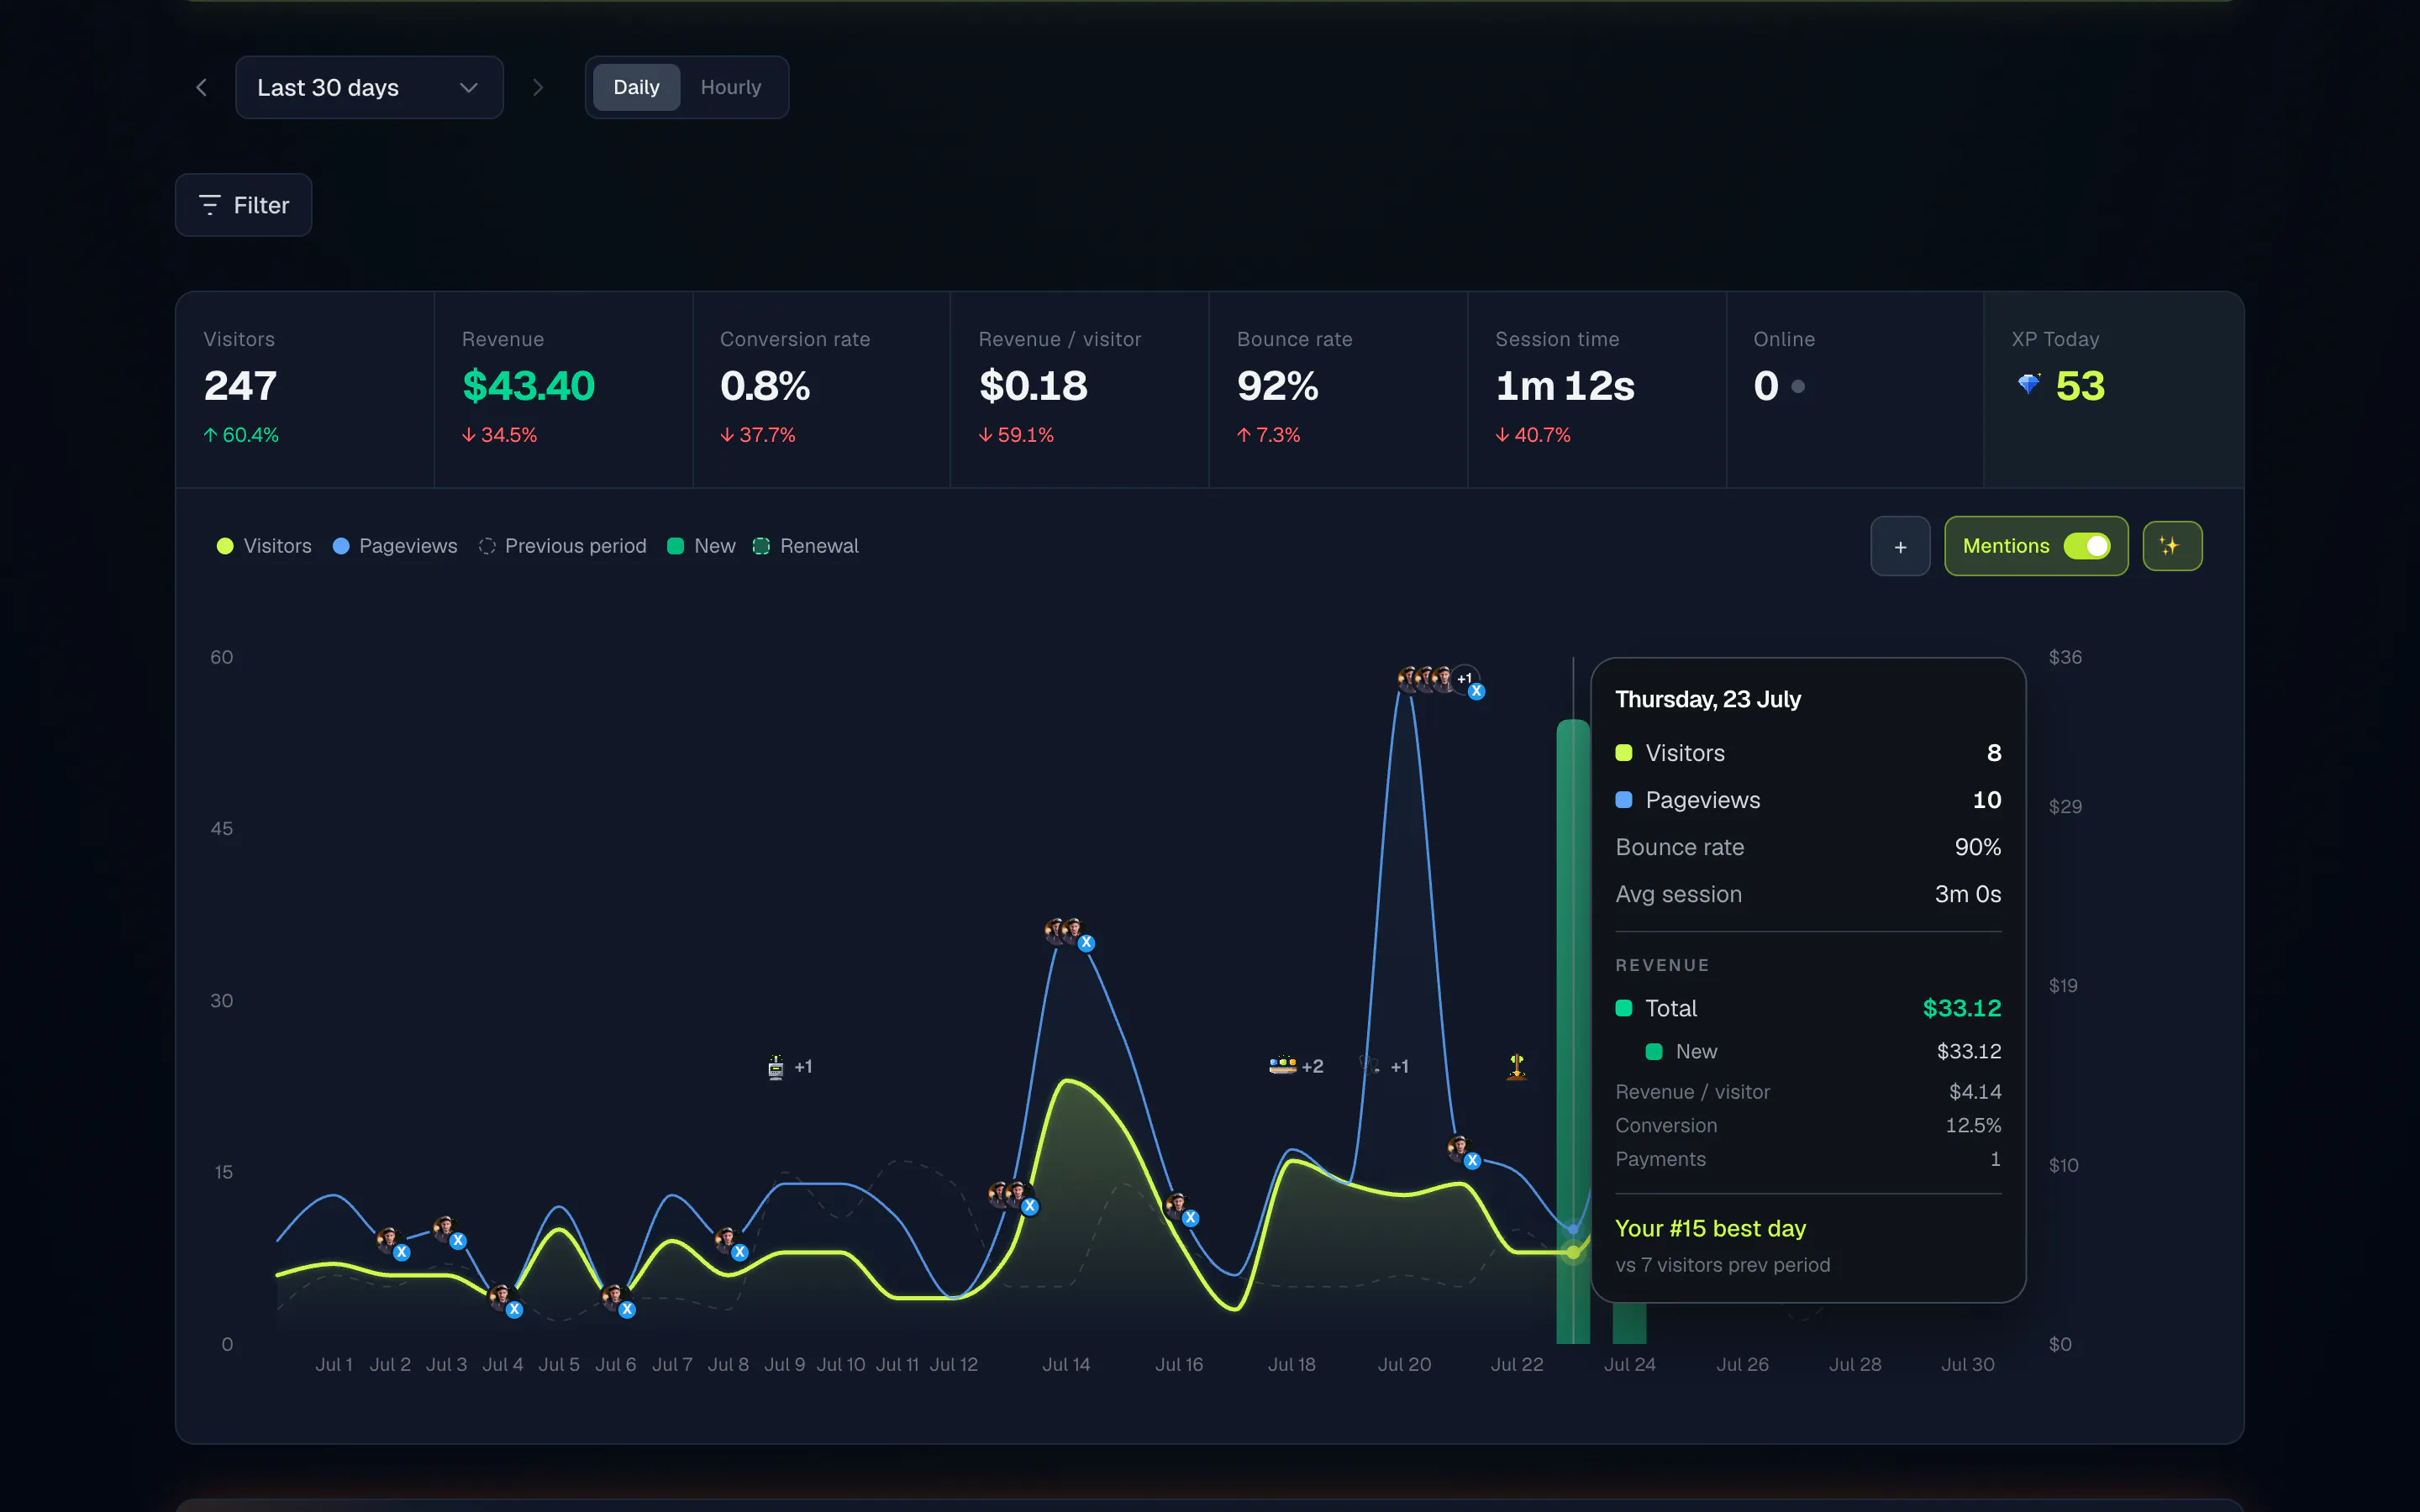Click Thursday, 23 July tooltip heading
2420x1512 pixels.
[x=1708, y=699]
